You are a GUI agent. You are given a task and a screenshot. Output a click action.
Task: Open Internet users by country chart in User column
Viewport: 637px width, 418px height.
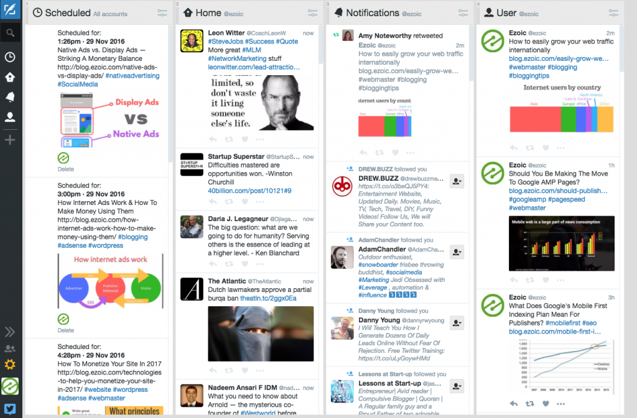(x=562, y=108)
